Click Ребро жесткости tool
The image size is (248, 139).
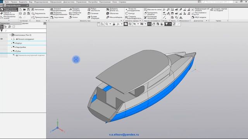point(94,10)
